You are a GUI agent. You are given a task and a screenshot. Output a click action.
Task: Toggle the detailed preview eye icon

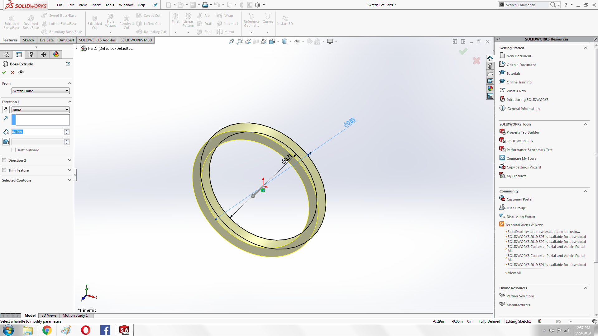pyautogui.click(x=21, y=72)
